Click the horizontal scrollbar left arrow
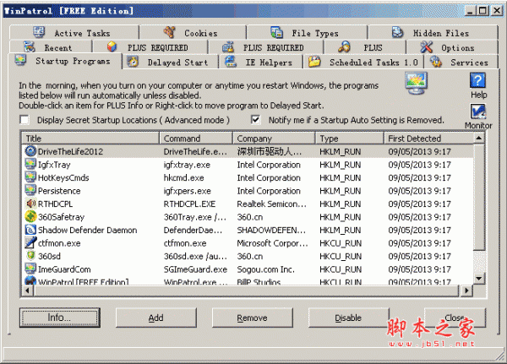Screen dimensions: 507x364 point(28,291)
